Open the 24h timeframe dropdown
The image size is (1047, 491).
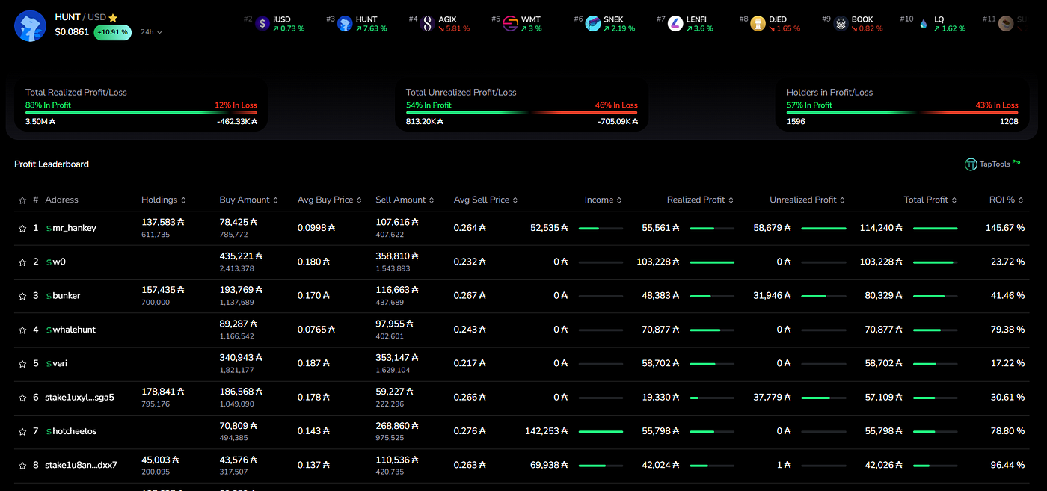pos(151,32)
